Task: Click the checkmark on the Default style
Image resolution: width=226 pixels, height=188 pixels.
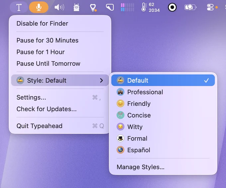Action: coord(206,80)
